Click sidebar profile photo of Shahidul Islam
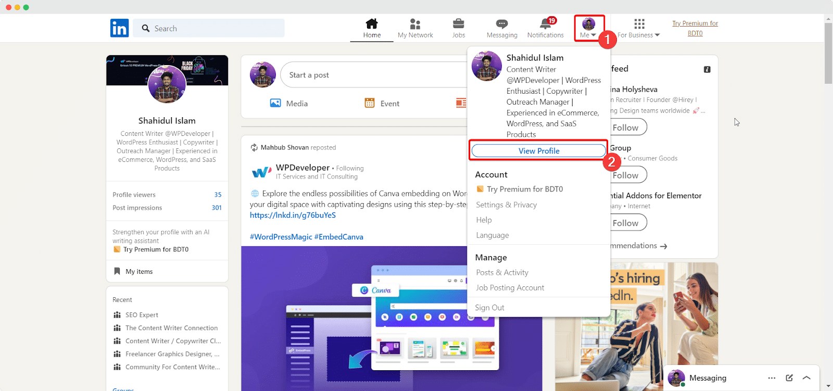 (x=167, y=84)
